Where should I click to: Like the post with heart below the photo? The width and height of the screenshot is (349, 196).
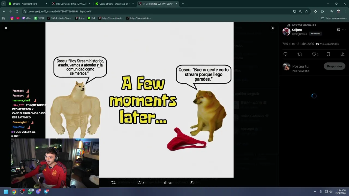tap(139, 183)
